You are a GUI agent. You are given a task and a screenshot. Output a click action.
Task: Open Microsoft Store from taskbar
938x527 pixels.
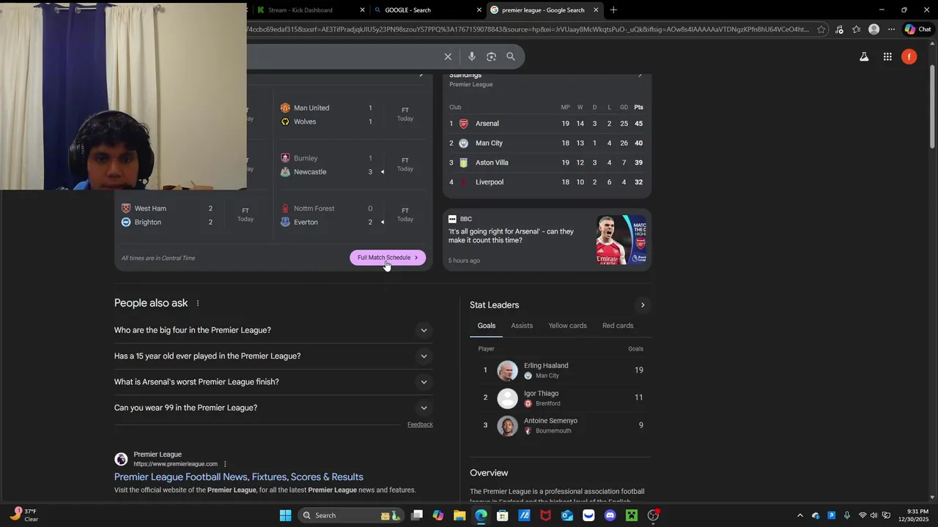(x=503, y=515)
